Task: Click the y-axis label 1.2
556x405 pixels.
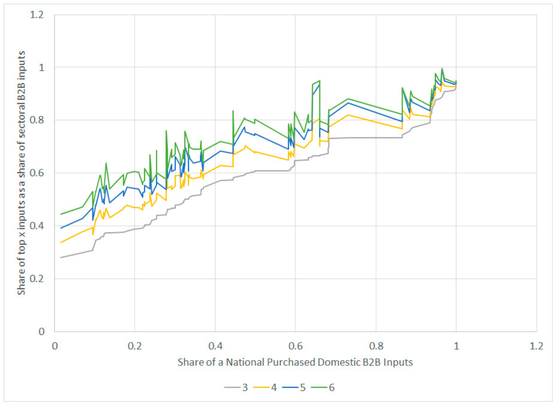Action: coord(37,15)
